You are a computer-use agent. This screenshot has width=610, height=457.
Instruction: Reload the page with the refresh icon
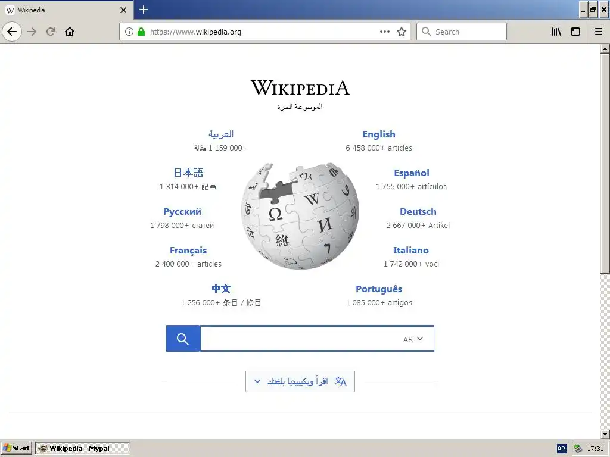coord(51,32)
